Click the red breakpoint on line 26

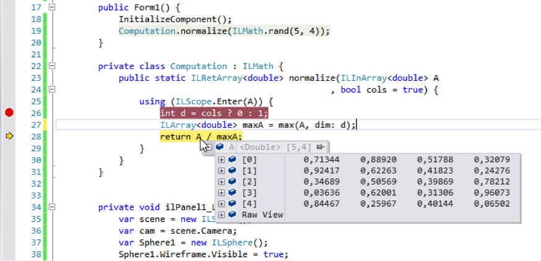(9, 112)
